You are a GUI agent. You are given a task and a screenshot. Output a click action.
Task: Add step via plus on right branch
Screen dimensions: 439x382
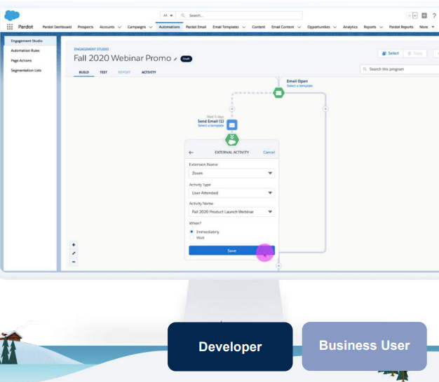pyautogui.click(x=325, y=109)
